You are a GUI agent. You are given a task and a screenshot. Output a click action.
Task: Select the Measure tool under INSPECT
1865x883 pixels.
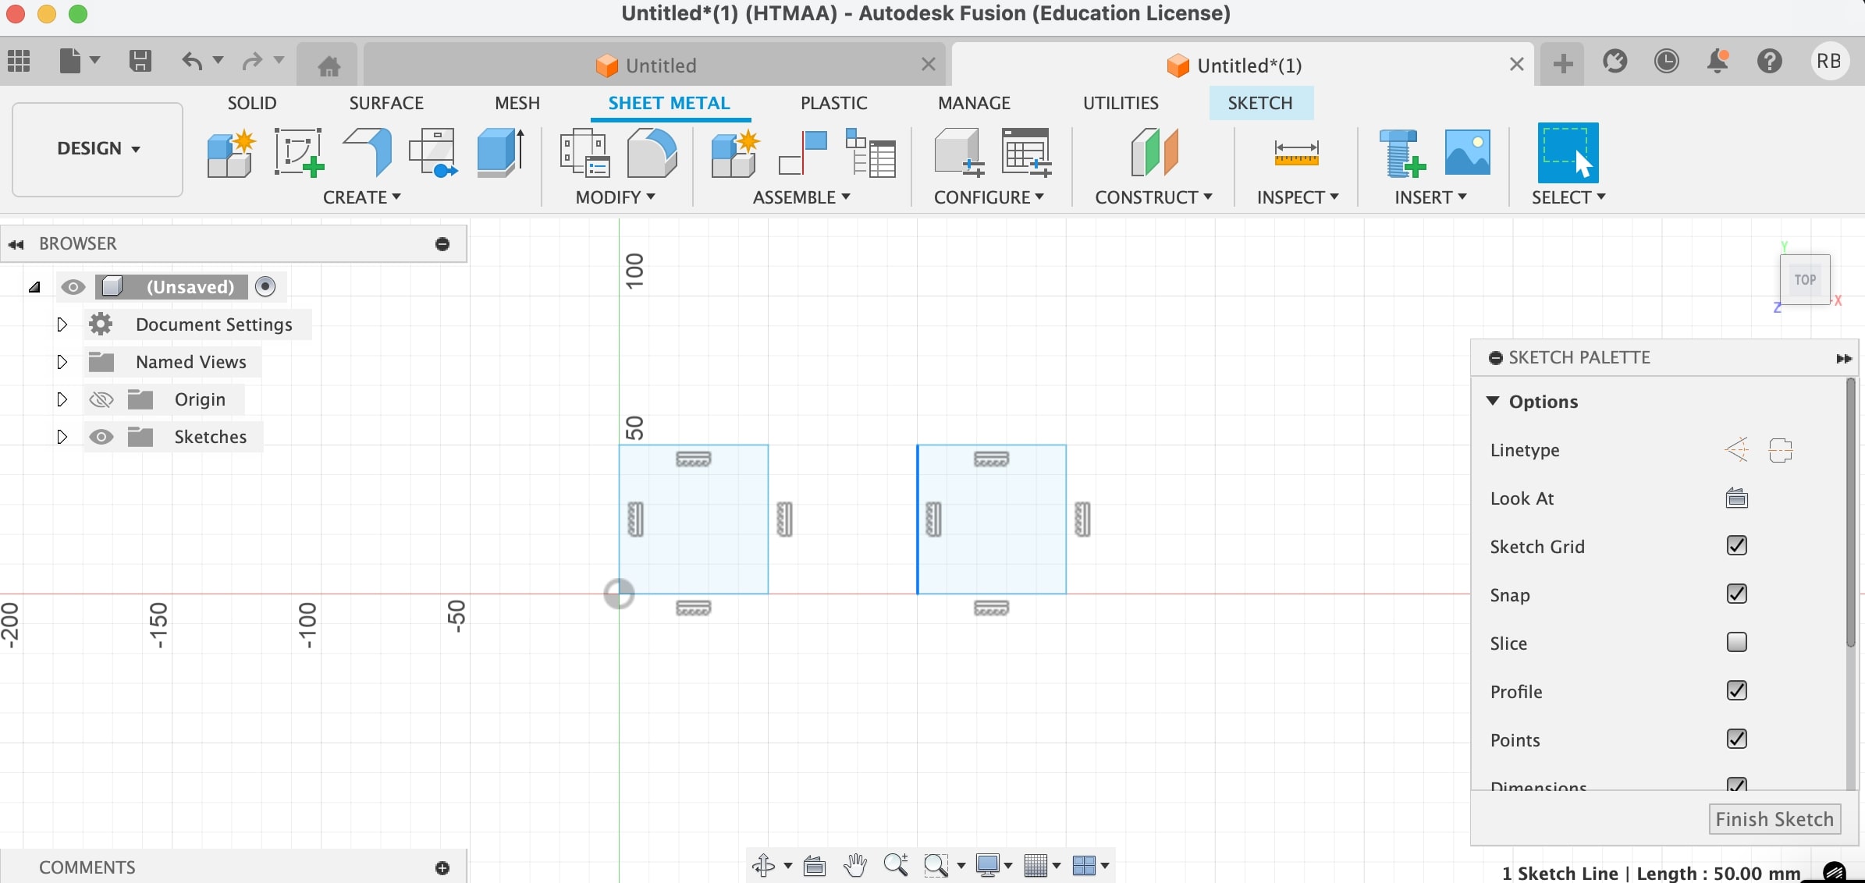pyautogui.click(x=1295, y=154)
